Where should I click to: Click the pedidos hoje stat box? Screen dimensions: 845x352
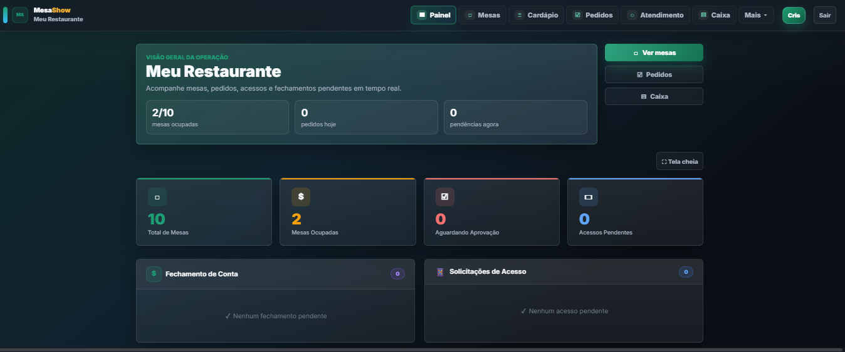(x=366, y=117)
